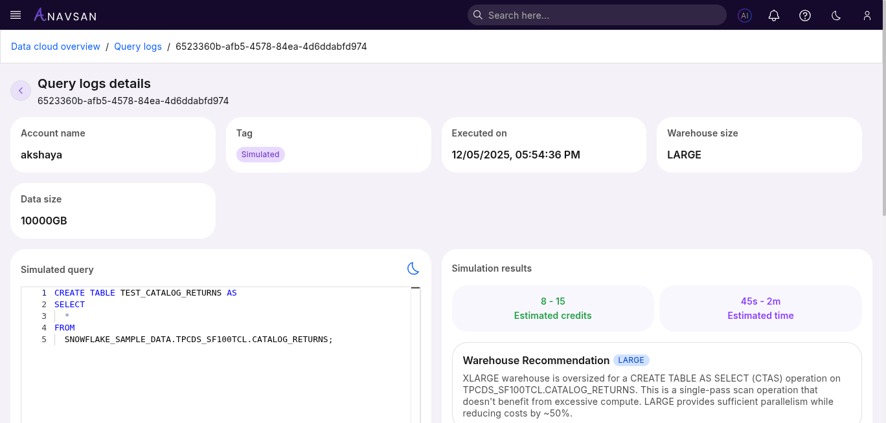Focus the 'Search here...' input field
Screen dimensions: 886x423
tap(602, 15)
